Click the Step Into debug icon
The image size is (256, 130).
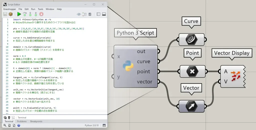point(30,14)
